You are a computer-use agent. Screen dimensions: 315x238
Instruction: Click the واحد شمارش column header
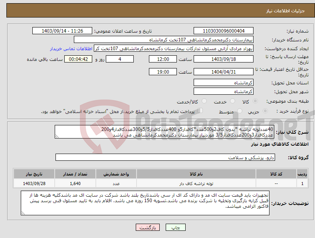(x=116, y=174)
